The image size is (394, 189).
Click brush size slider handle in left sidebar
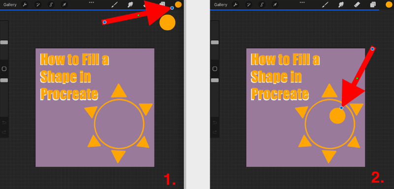click(4, 42)
